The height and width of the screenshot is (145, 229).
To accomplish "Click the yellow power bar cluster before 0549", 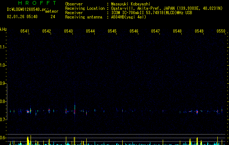I will (197, 141).
